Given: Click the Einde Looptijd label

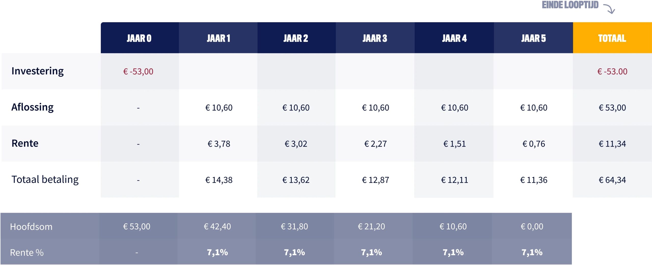Looking at the screenshot, I should click(x=570, y=5).
